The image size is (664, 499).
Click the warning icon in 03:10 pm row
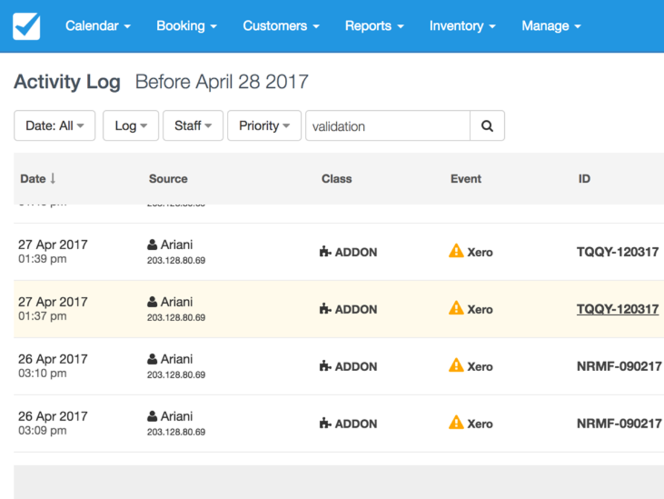456,365
